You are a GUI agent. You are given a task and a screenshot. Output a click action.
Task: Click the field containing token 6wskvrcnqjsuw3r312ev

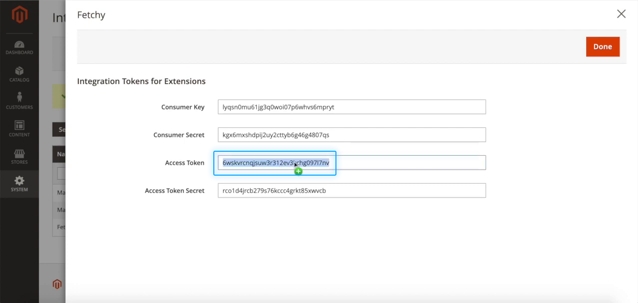pyautogui.click(x=352, y=163)
